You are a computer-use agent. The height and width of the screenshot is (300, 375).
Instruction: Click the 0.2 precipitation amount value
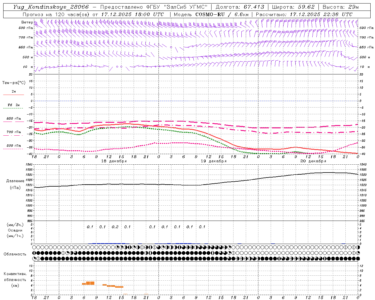(x=115, y=227)
